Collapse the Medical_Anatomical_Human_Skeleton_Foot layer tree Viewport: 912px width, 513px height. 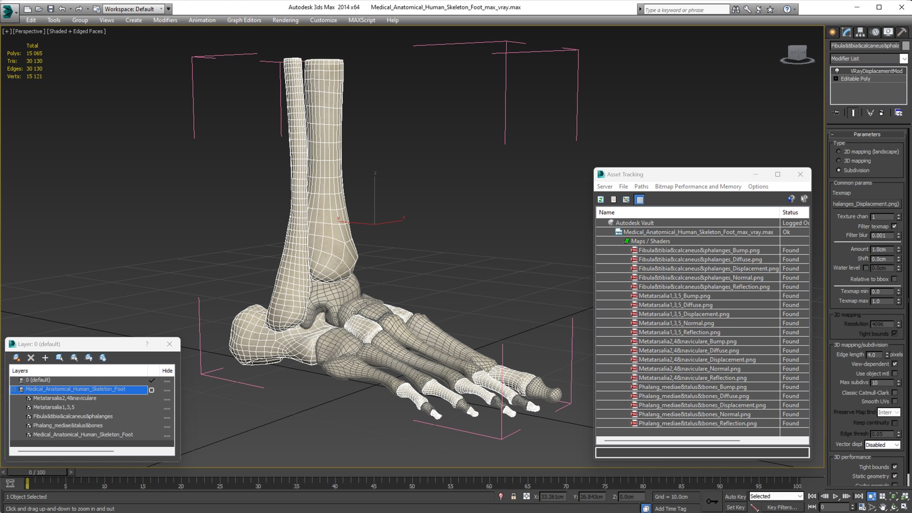point(13,389)
